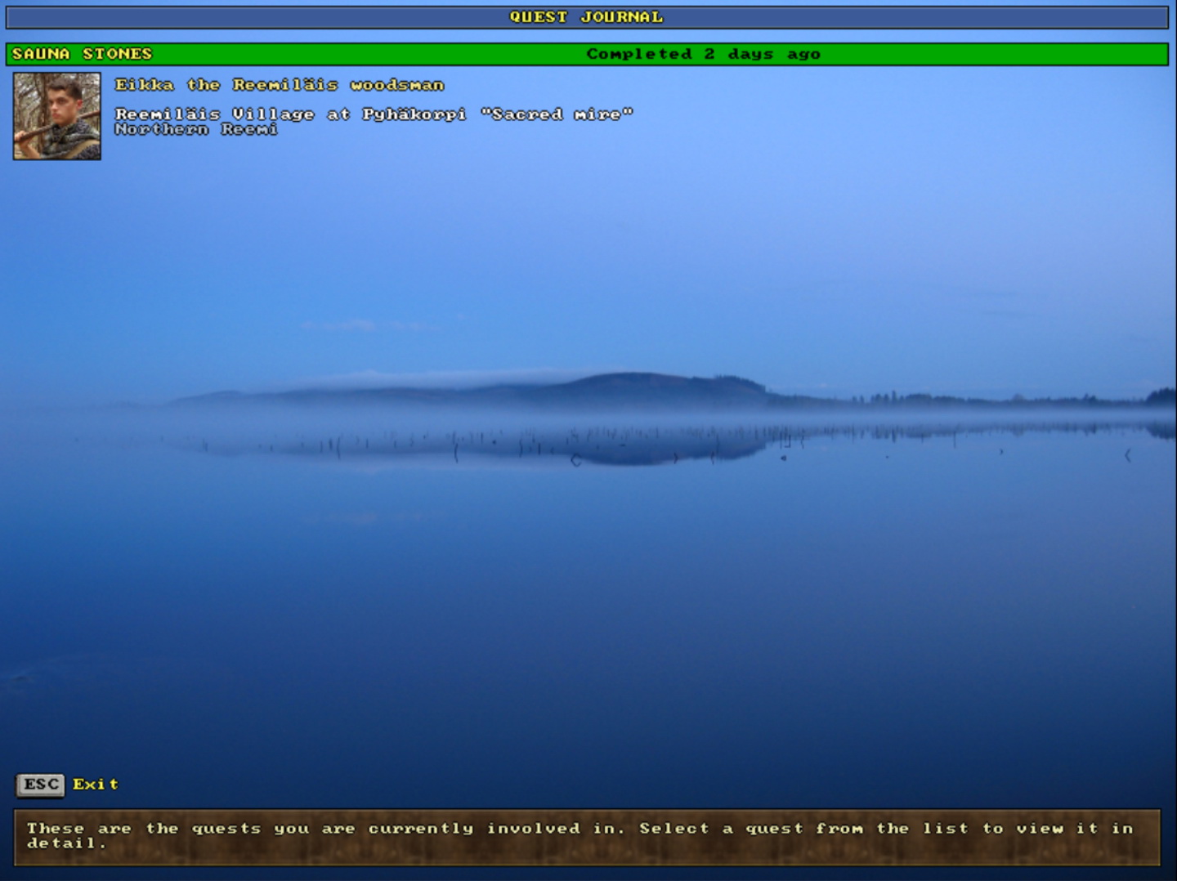Click the 'Northern Reemi' region text
The width and height of the screenshot is (1177, 881).
tap(196, 130)
